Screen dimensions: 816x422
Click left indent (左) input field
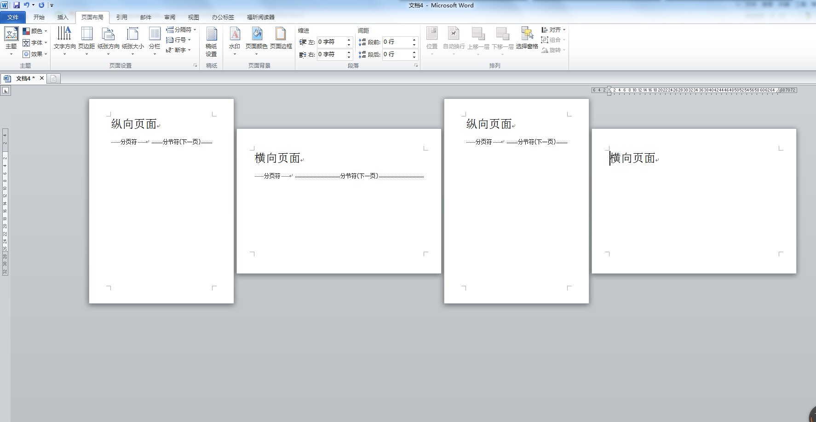point(331,42)
